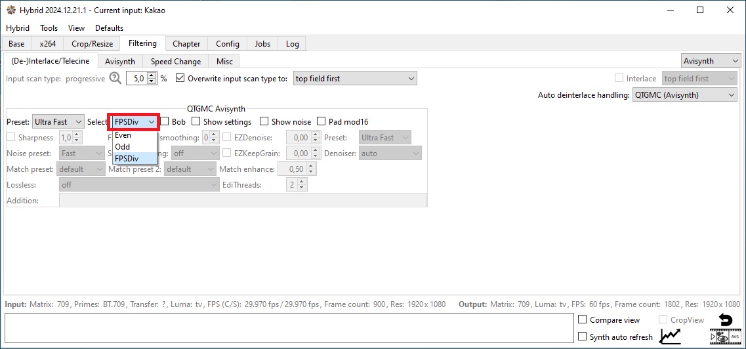746x349 pixels.
Task: Increase the scan threshold percentage spinner
Action: (152, 75)
